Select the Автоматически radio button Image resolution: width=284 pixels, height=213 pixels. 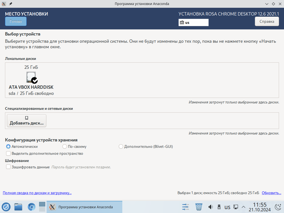point(8,146)
